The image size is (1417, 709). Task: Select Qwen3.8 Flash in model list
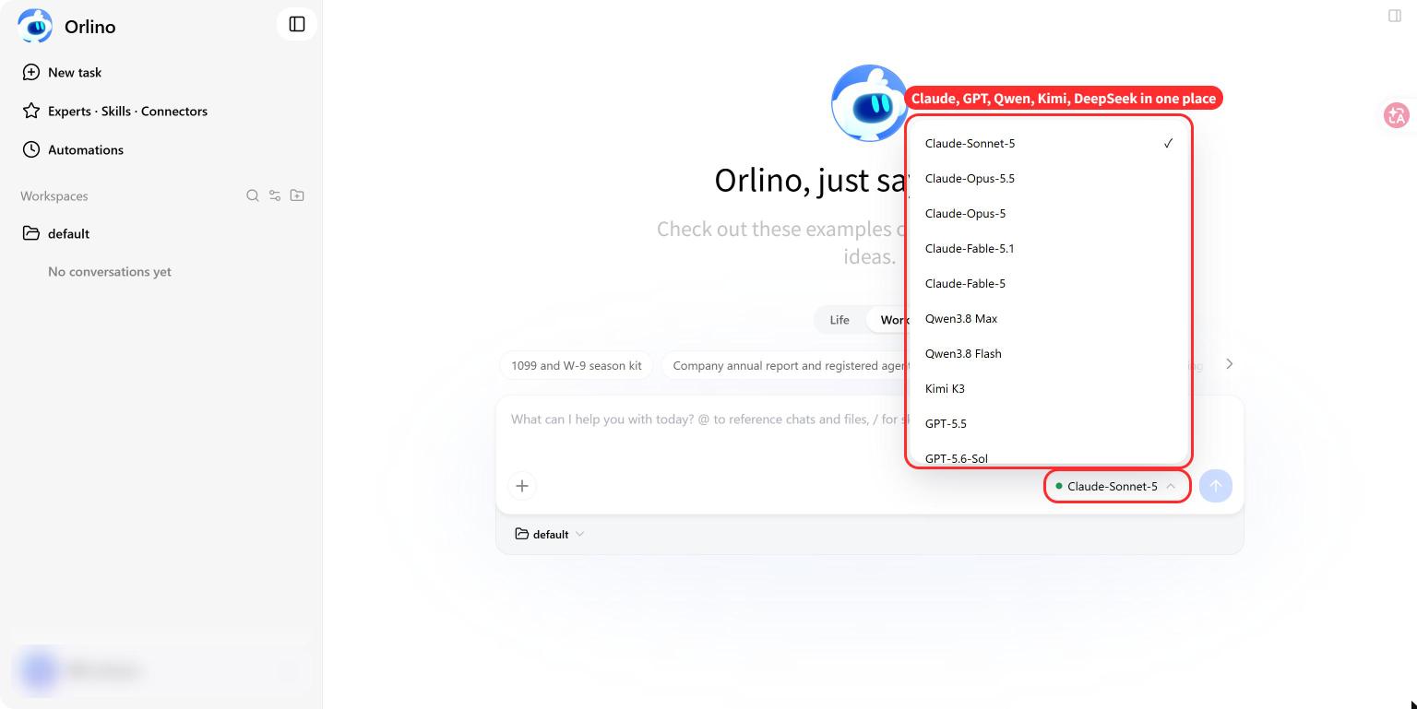[x=1049, y=353]
